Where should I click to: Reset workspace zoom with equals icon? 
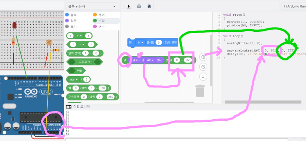click(203, 76)
